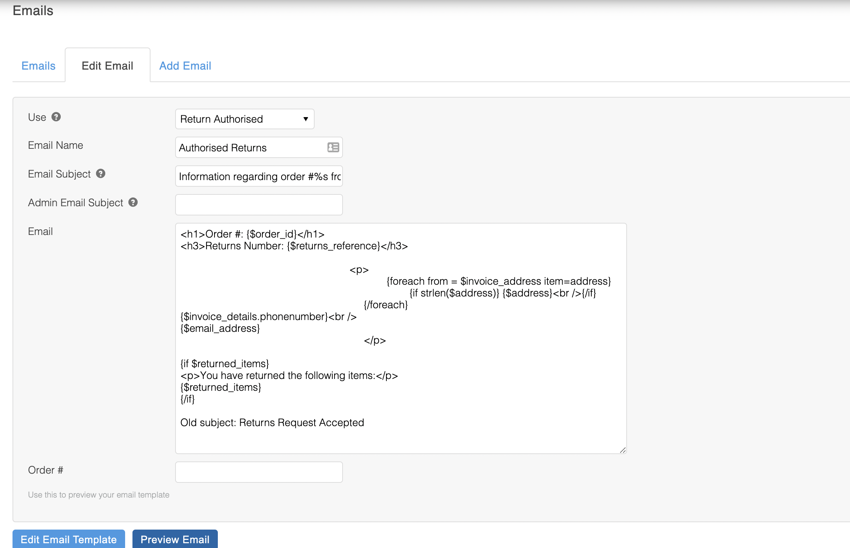
Task: Focus the Email Name field with Authorised Returns
Action: click(x=250, y=148)
